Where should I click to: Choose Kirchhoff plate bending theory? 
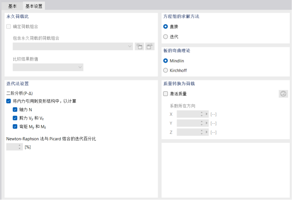pos(165,70)
